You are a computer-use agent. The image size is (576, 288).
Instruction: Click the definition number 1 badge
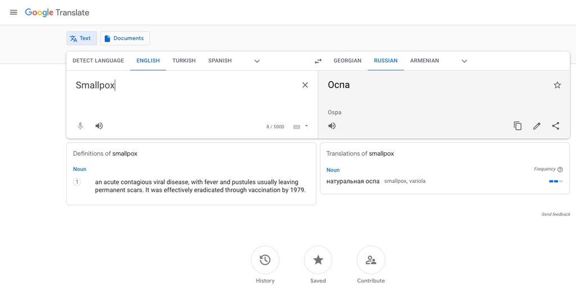tap(76, 182)
